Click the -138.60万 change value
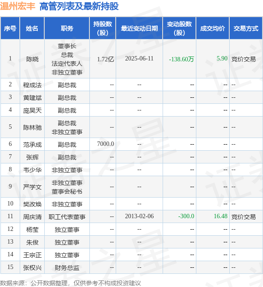 (x=181, y=59)
